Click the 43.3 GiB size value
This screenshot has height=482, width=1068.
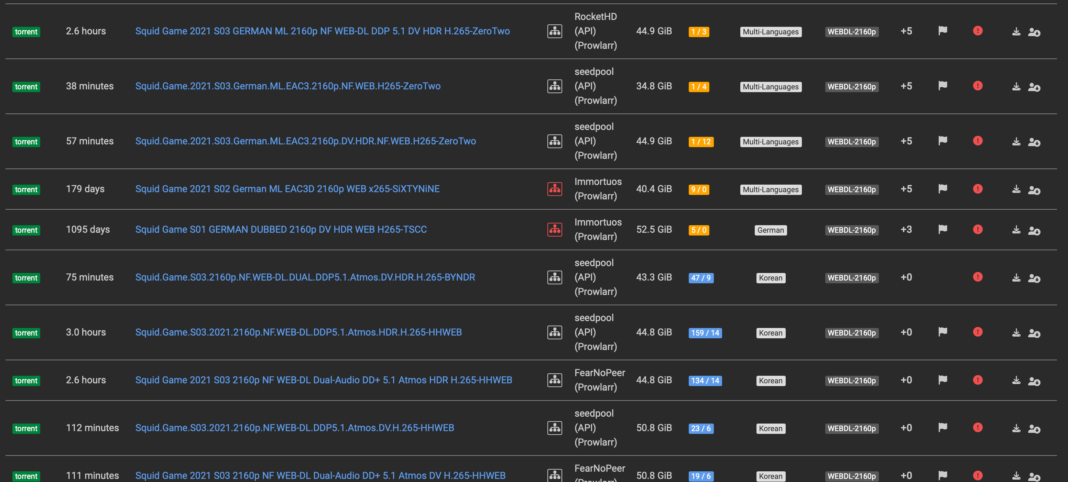tap(654, 277)
